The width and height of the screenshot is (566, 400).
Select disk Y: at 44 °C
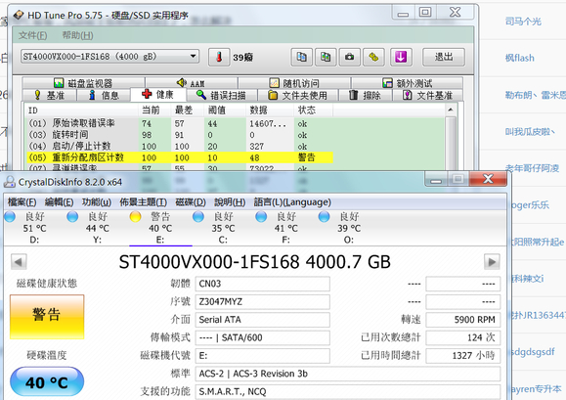point(97,228)
